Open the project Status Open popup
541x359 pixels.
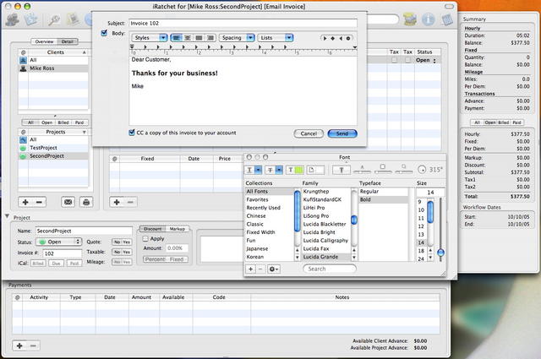[x=58, y=242]
